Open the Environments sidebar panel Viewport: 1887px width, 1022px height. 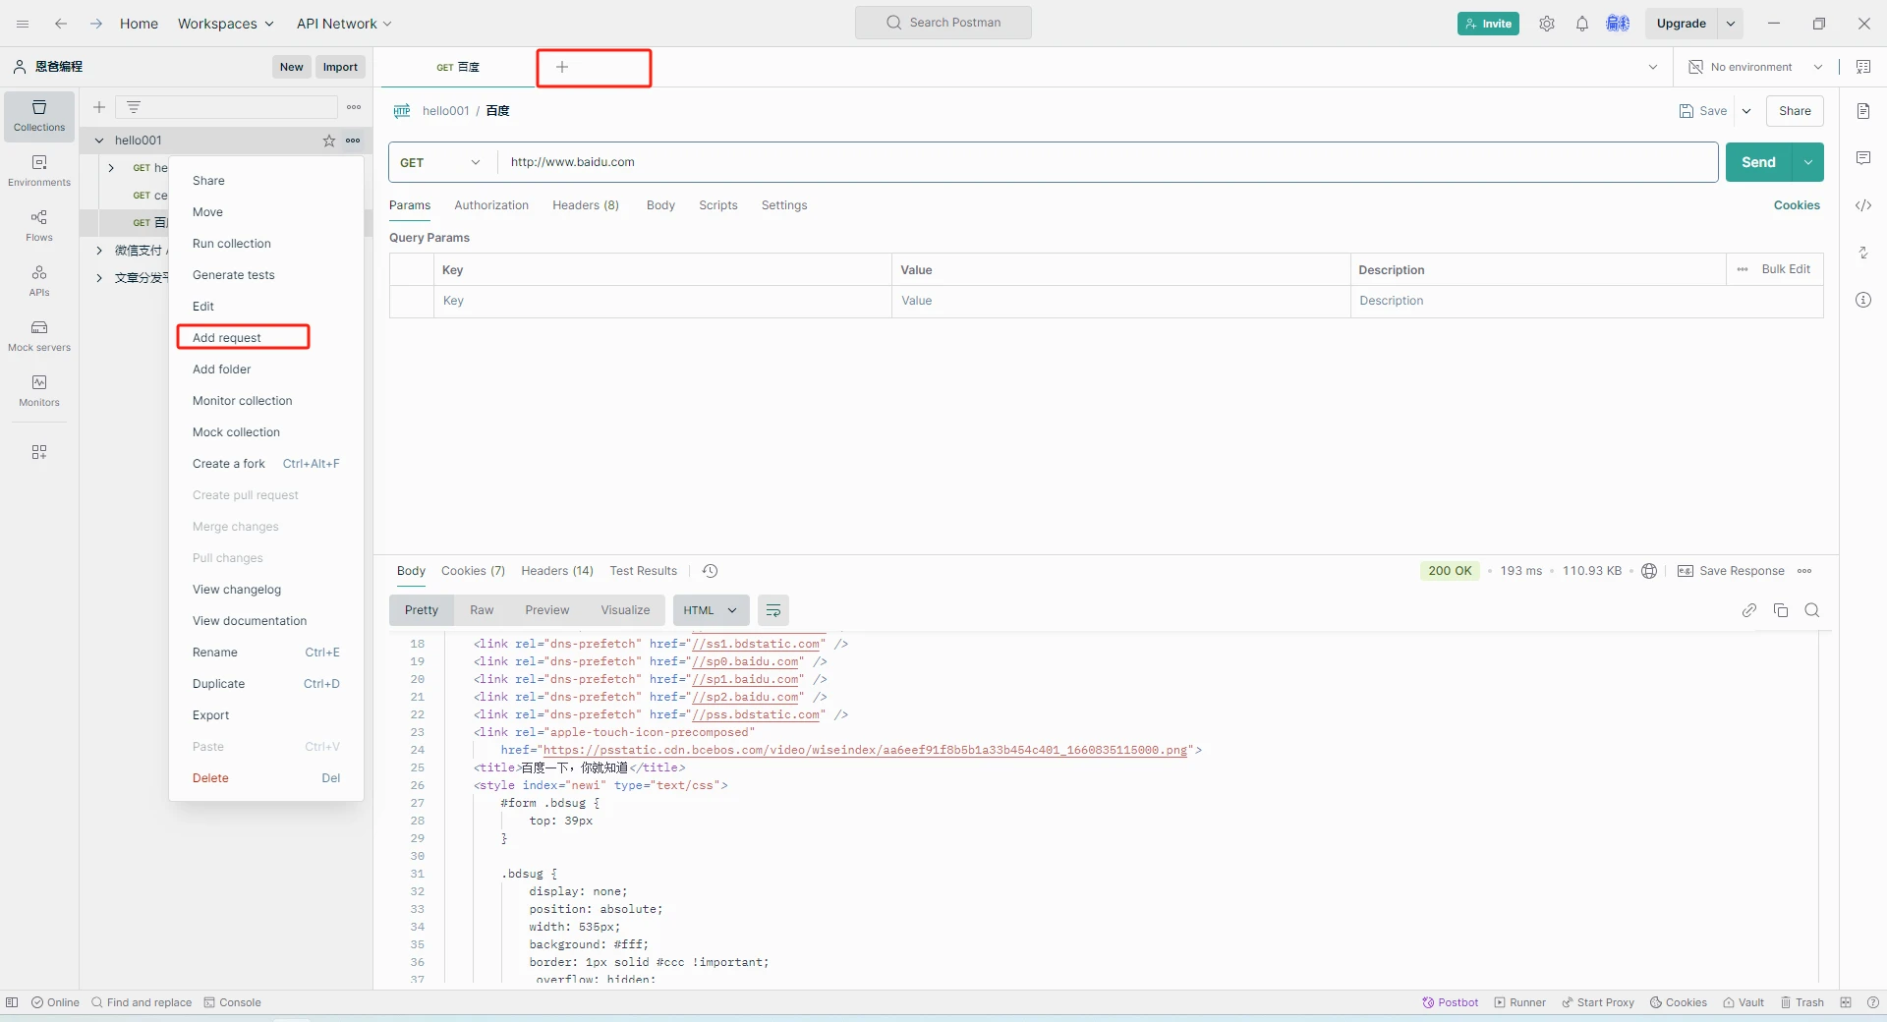[x=39, y=171]
